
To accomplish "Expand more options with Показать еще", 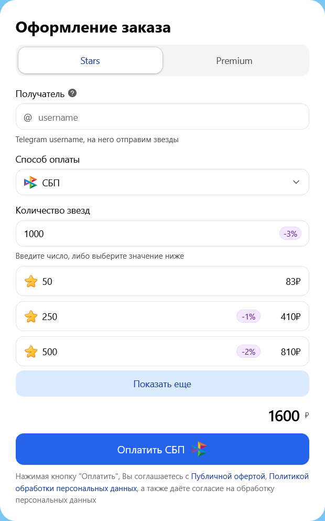I will point(162,384).
